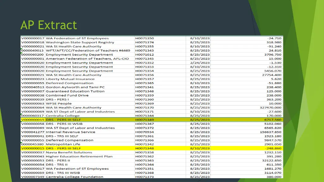Select 'Gordon Aylworth and Tami PC'

pos(75,87)
